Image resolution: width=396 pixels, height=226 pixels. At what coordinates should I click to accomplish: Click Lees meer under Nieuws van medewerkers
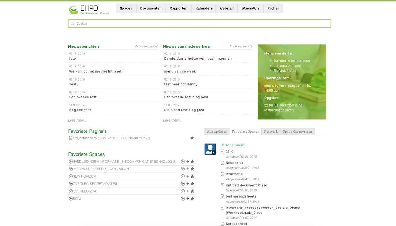pos(172,120)
